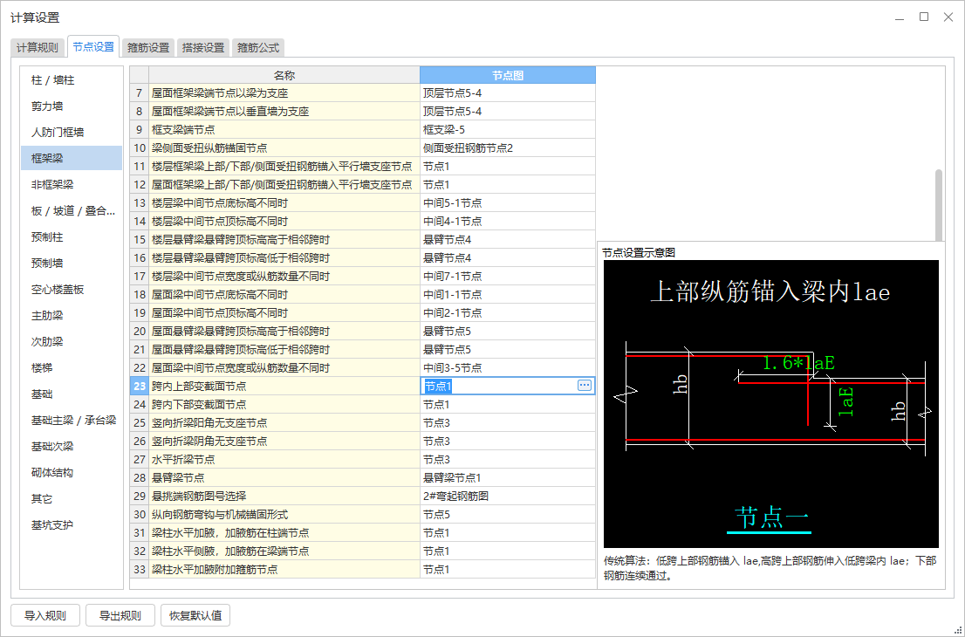Minimize the 计算设置 window

900,17
